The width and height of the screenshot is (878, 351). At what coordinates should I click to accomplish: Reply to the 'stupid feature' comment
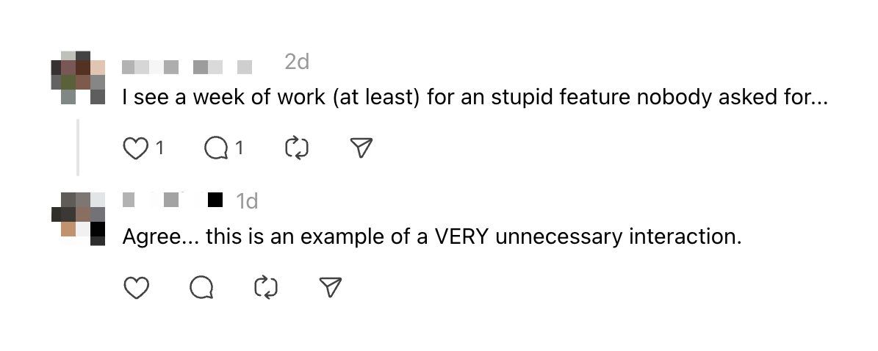(x=217, y=148)
